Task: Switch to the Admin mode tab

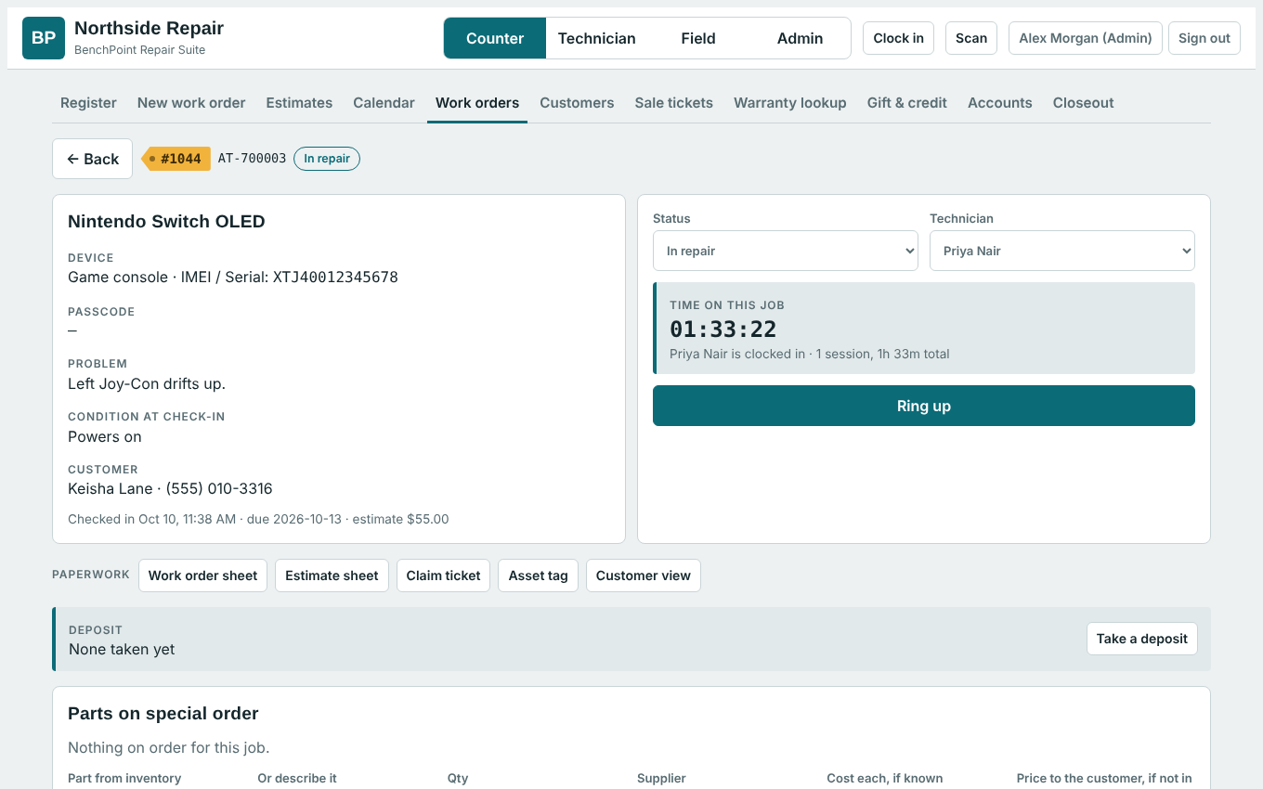Action: pyautogui.click(x=801, y=38)
